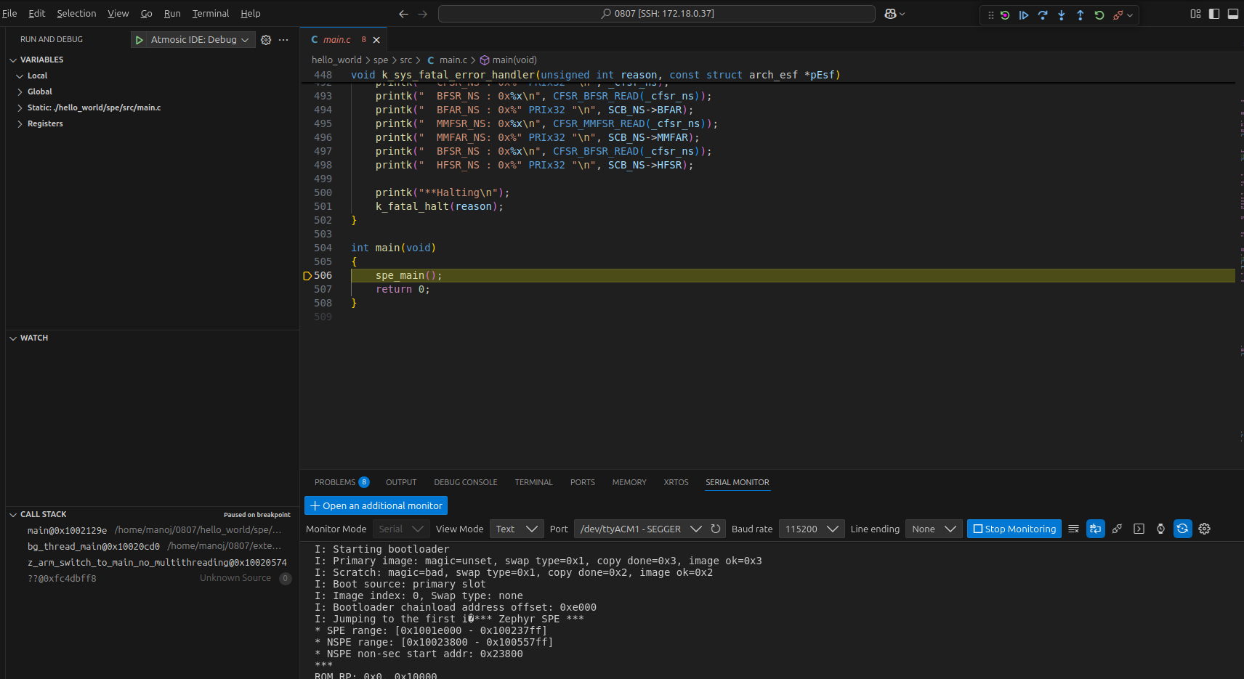Image resolution: width=1244 pixels, height=679 pixels.
Task: Open View Mode Text dropdown
Action: (517, 529)
